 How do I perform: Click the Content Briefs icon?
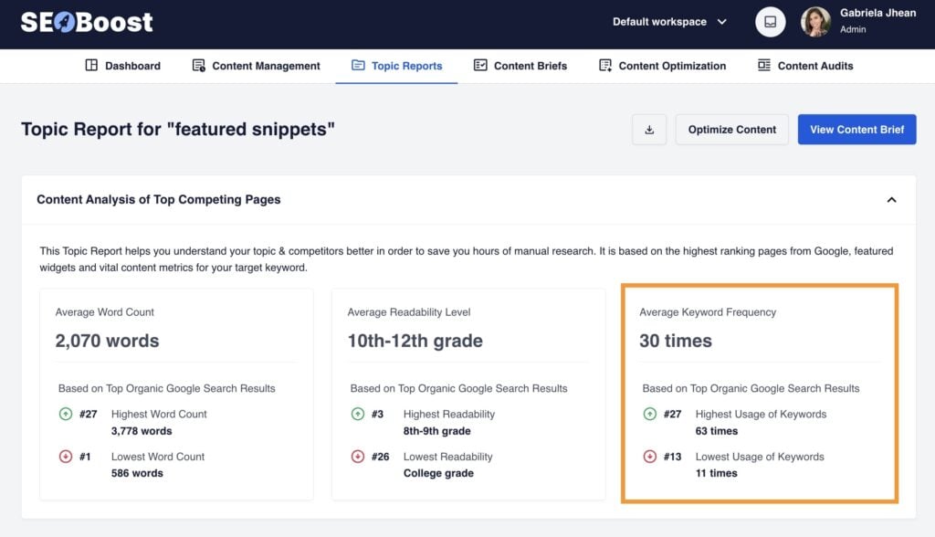[479, 65]
